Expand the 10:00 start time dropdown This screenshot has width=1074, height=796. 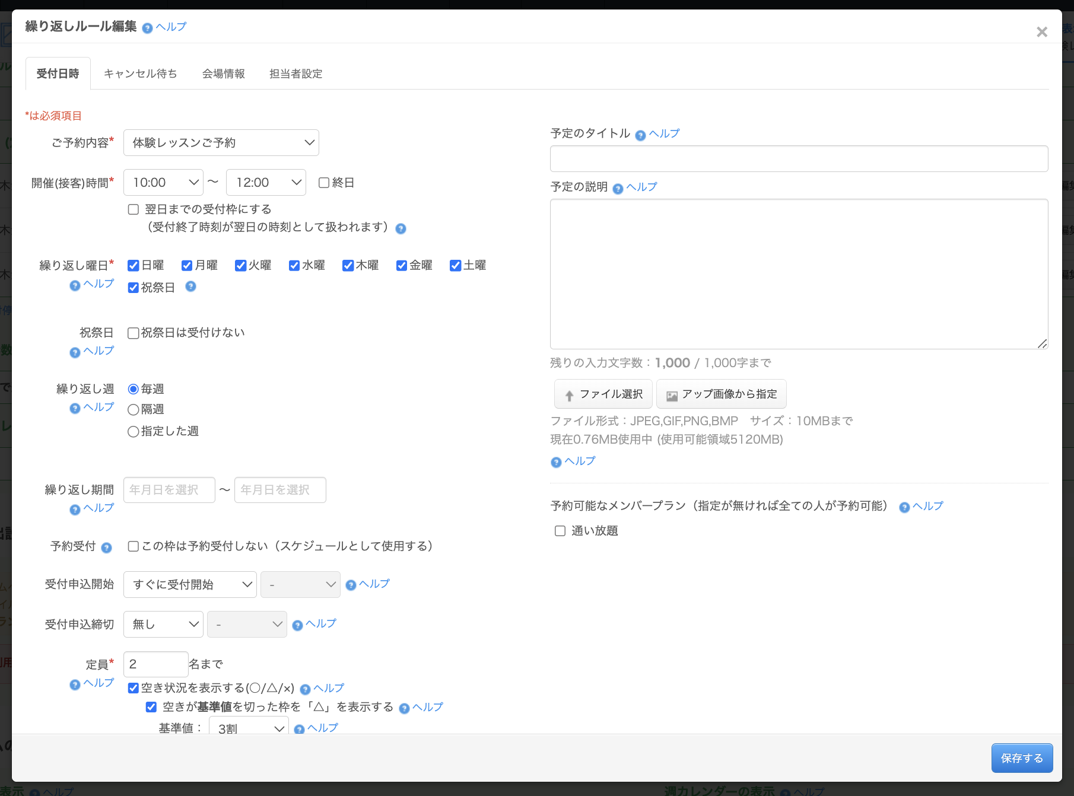point(163,183)
